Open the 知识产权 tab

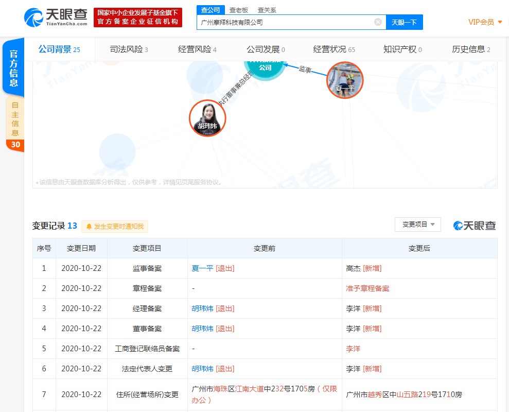tap(402, 49)
